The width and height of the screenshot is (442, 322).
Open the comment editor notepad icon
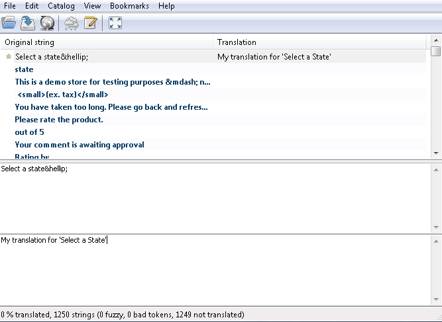click(x=91, y=22)
